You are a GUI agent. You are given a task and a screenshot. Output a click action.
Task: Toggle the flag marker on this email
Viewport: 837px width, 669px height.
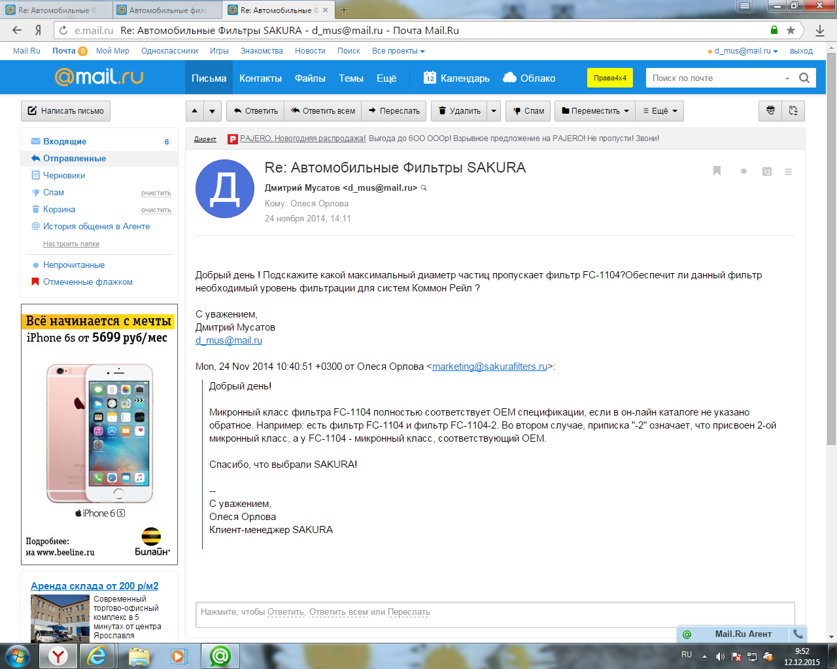coord(717,171)
